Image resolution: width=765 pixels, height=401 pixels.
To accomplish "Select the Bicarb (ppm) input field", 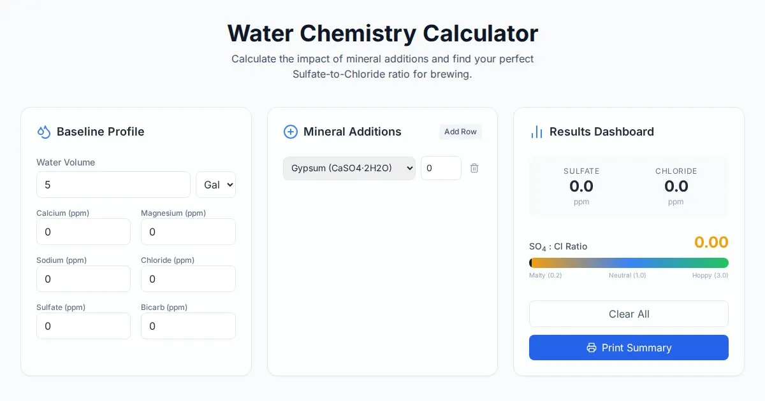I will coord(188,326).
